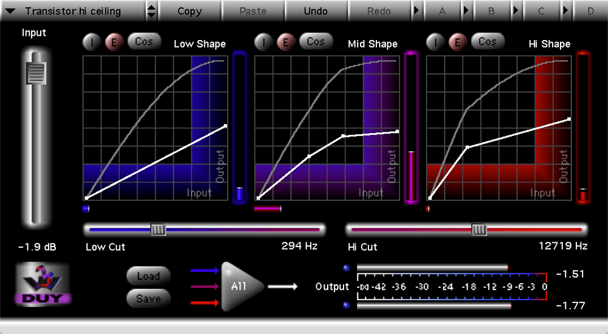Click the DUY logo icon

(43, 283)
